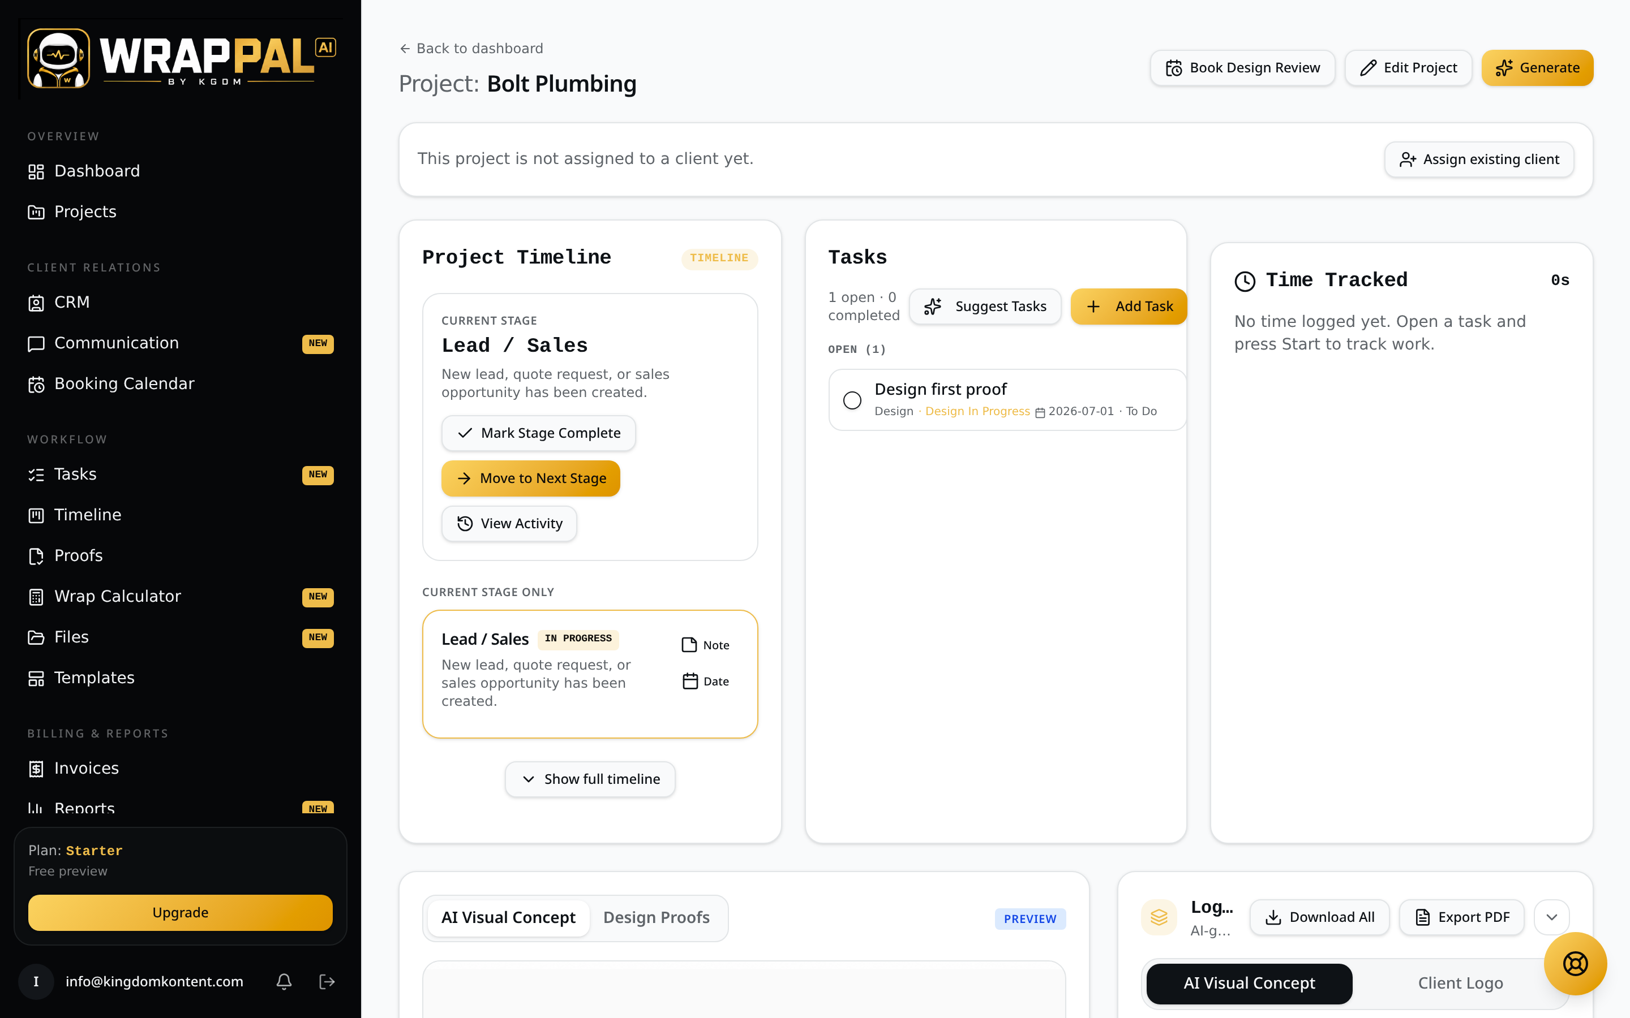Image resolution: width=1630 pixels, height=1018 pixels.
Task: Click Book Design Review button
Action: coord(1242,68)
